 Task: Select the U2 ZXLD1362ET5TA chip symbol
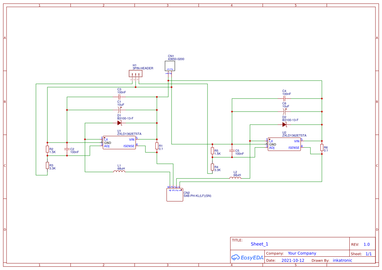click(284, 144)
